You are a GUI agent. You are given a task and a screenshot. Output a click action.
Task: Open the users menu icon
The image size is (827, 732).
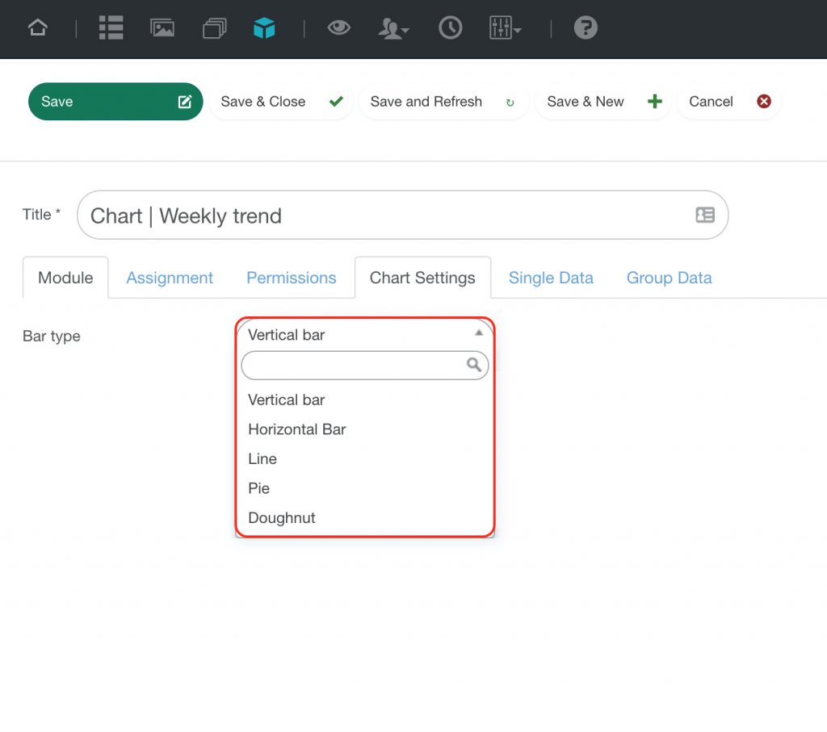393,28
